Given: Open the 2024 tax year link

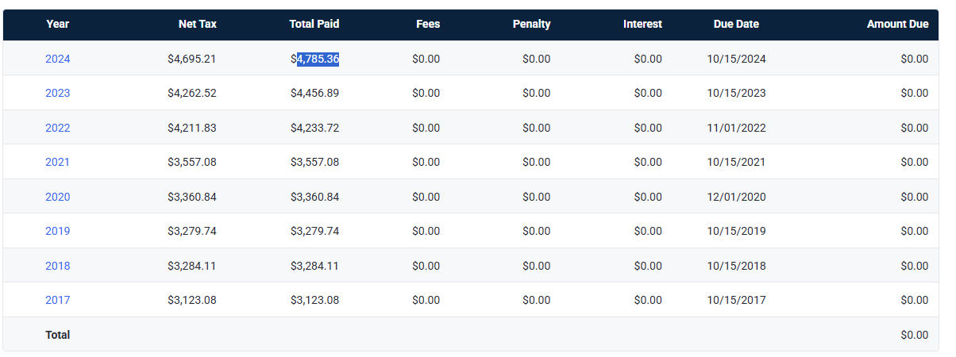Looking at the screenshot, I should (57, 59).
